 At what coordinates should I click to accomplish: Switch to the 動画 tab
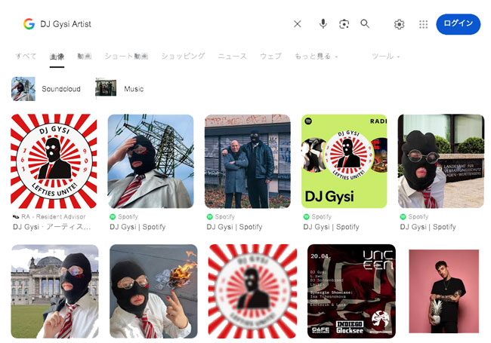[x=85, y=57]
